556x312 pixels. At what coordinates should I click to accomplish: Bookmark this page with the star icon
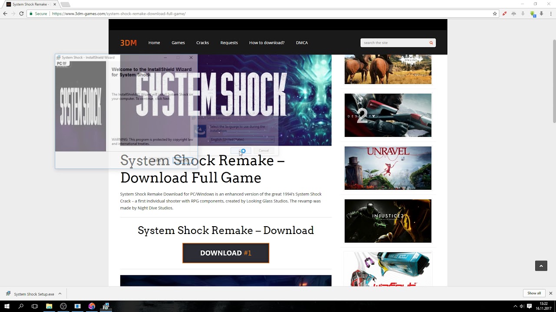click(x=495, y=13)
